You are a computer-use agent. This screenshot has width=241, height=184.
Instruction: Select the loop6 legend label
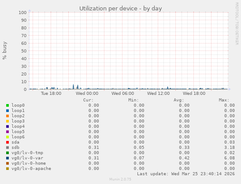click(x=18, y=137)
